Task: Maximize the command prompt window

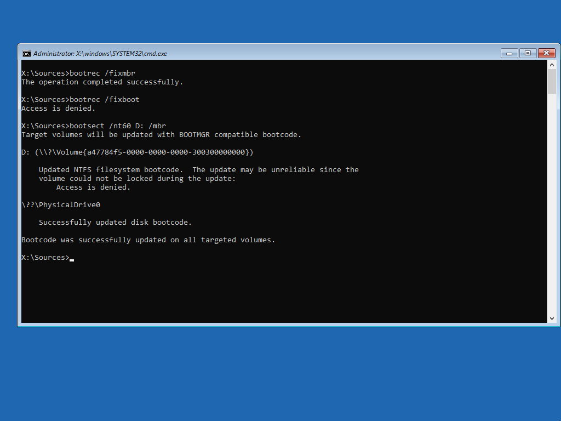Action: (x=528, y=53)
